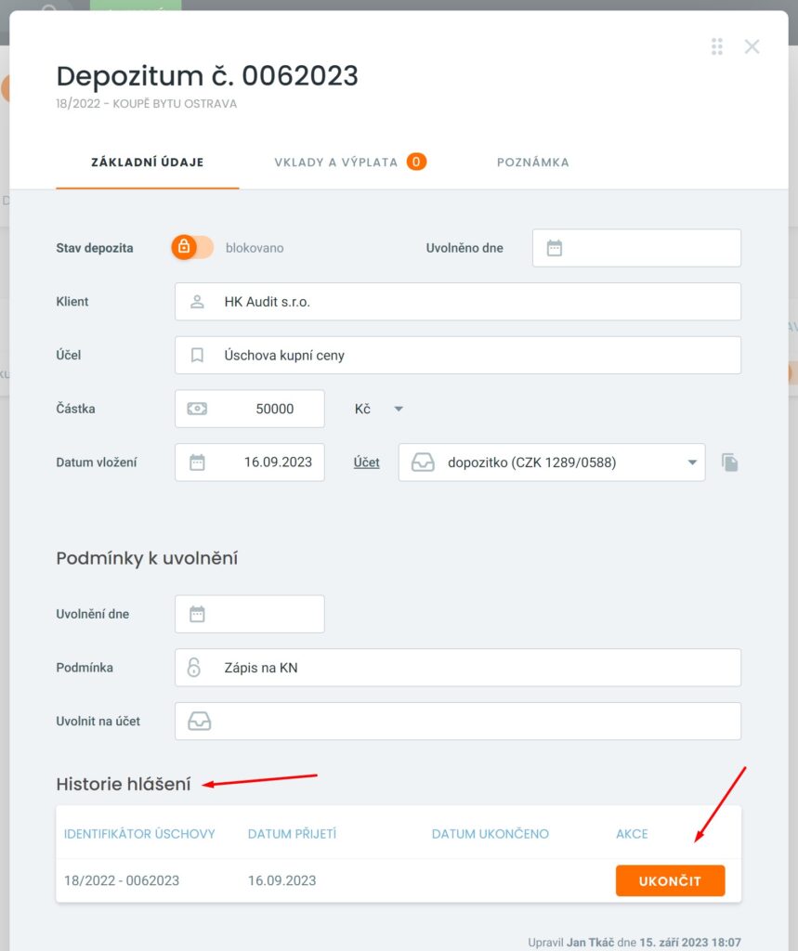Viewport: 798px width, 951px height.
Task: Click the underlined Účet link
Action: pyautogui.click(x=366, y=462)
